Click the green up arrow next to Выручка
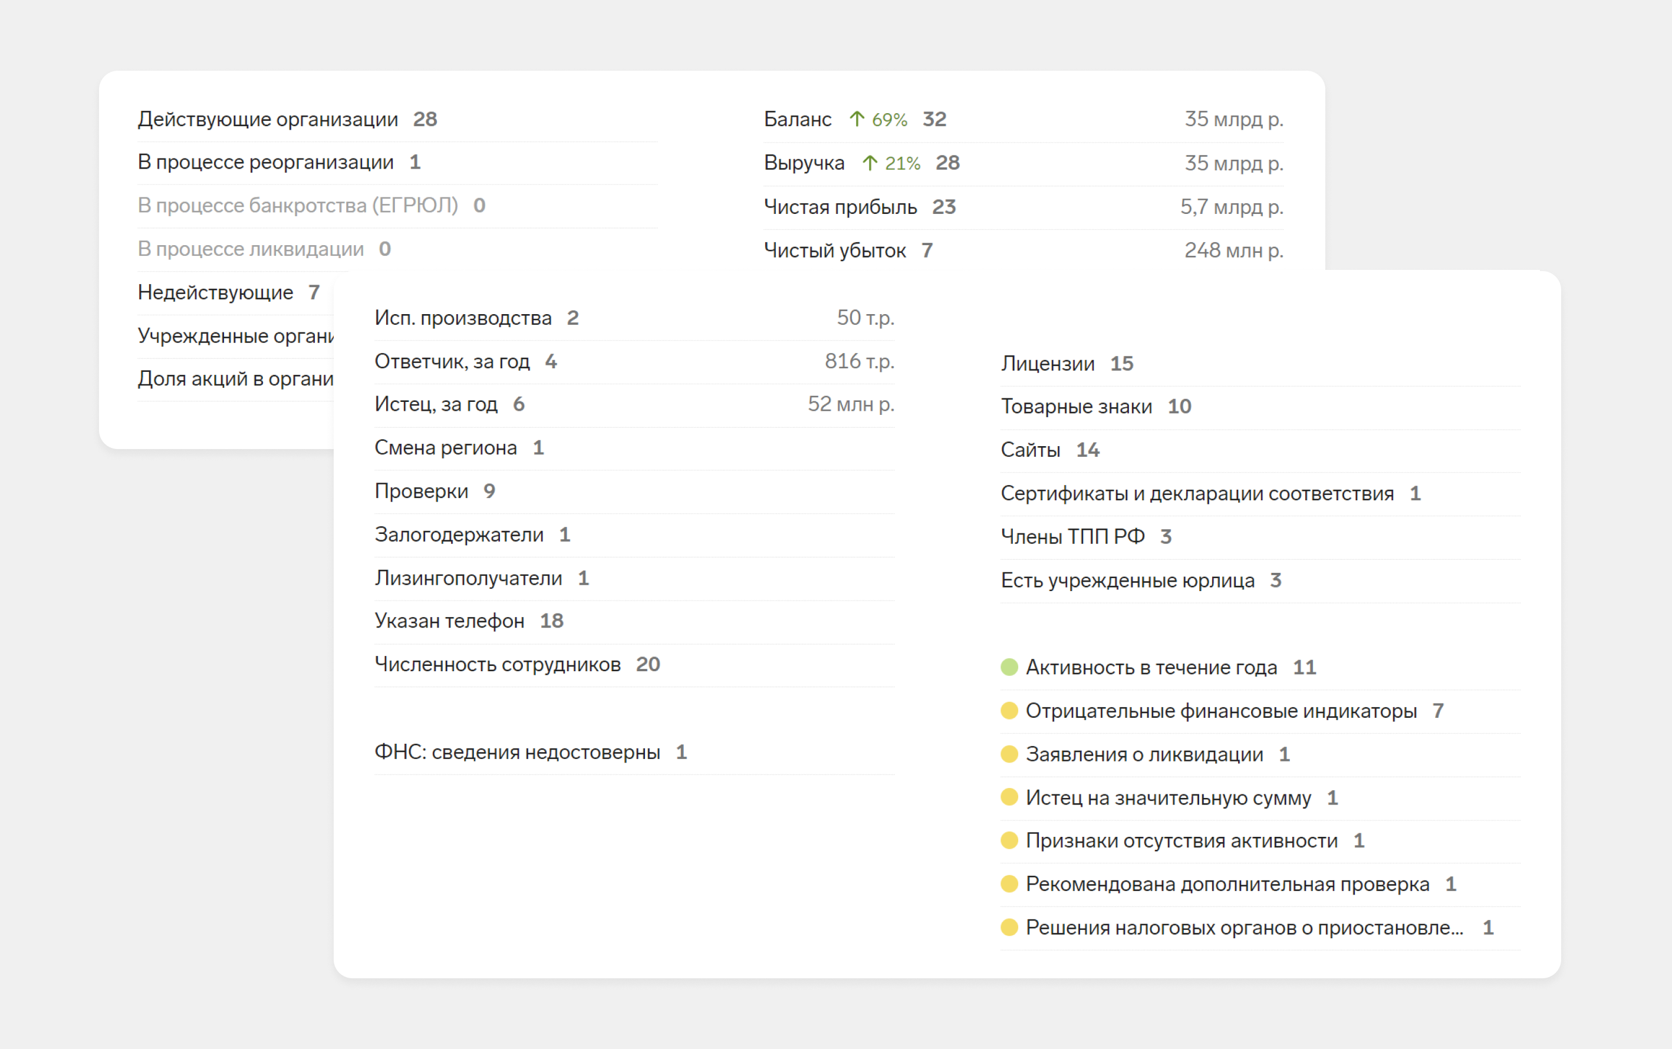 coord(870,163)
